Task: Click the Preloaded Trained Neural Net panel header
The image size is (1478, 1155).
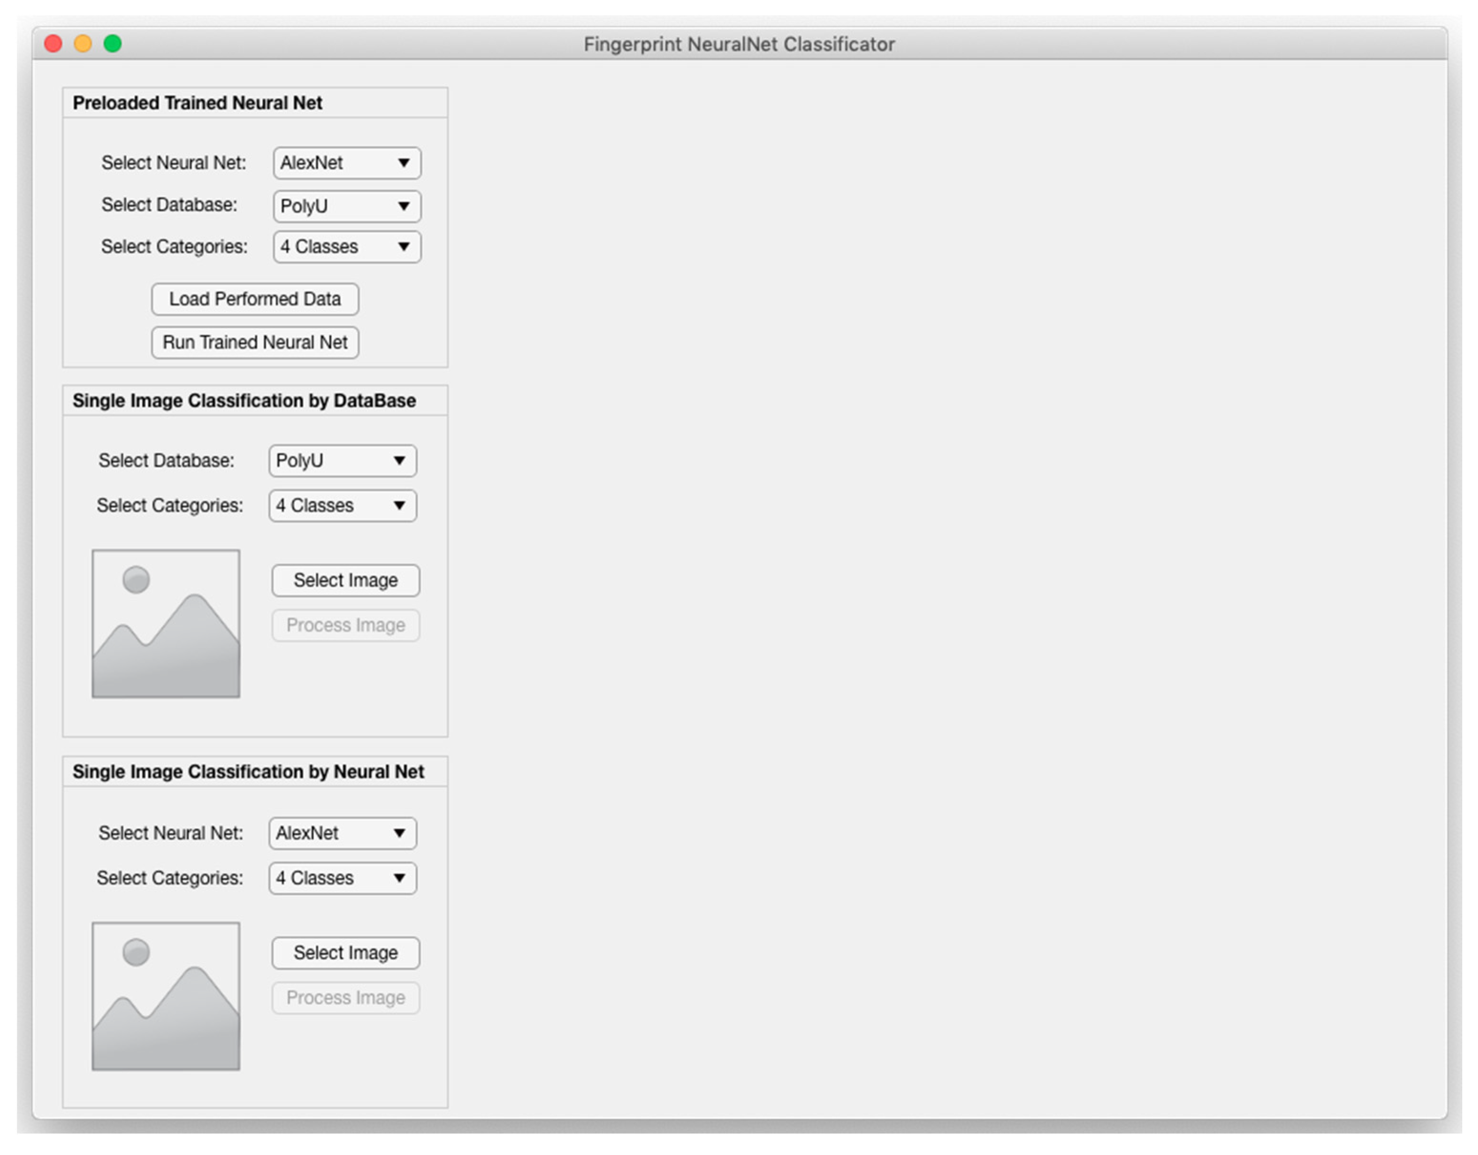Action: pos(197,103)
